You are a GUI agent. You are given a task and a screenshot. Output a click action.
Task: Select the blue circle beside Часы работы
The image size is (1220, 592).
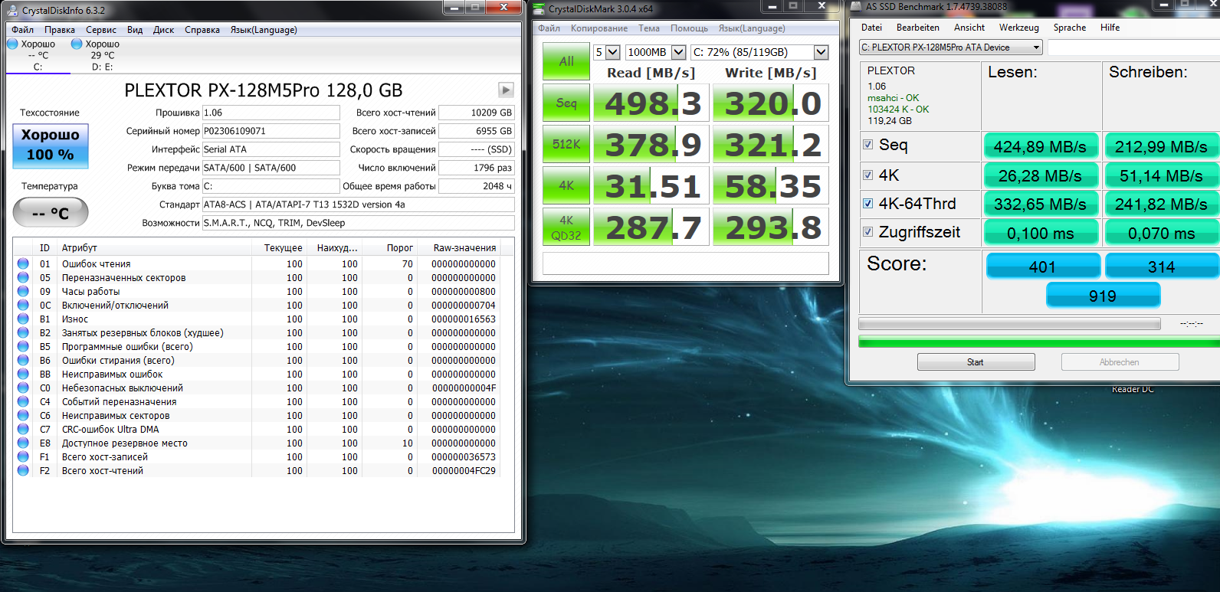point(23,291)
